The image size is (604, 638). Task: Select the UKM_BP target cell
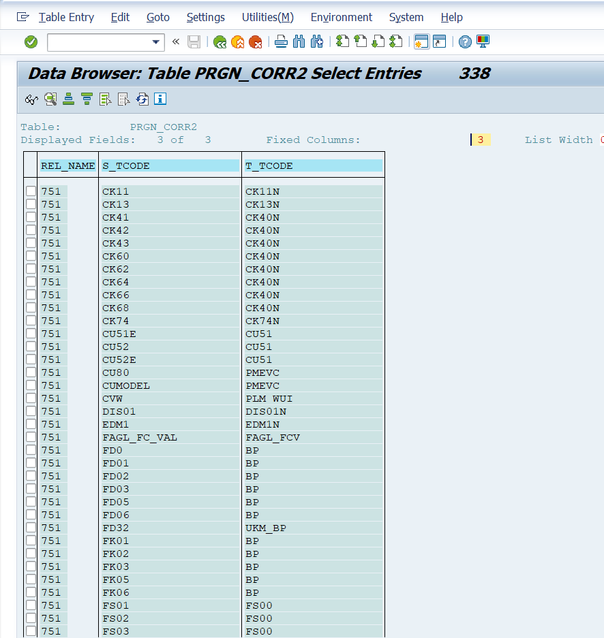[313, 528]
